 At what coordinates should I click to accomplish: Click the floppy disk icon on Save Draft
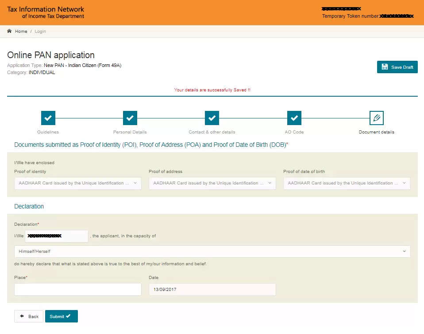384,67
